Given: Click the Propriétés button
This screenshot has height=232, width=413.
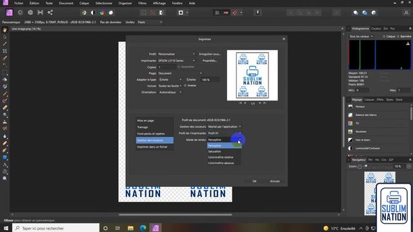Looking at the screenshot, I should point(210,61).
